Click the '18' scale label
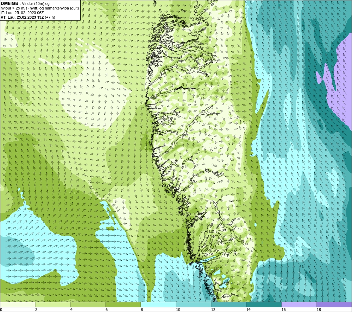This screenshot has width=352, height=312. click(319, 310)
